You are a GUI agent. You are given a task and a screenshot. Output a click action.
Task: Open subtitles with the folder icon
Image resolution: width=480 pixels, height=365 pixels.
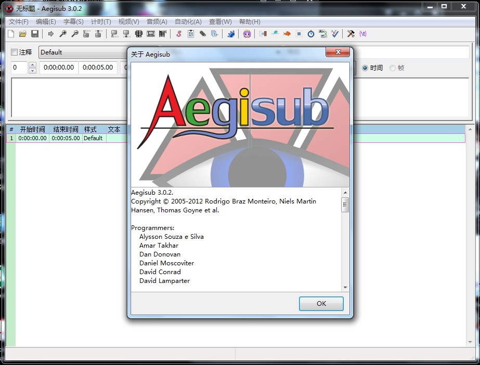[x=23, y=34]
